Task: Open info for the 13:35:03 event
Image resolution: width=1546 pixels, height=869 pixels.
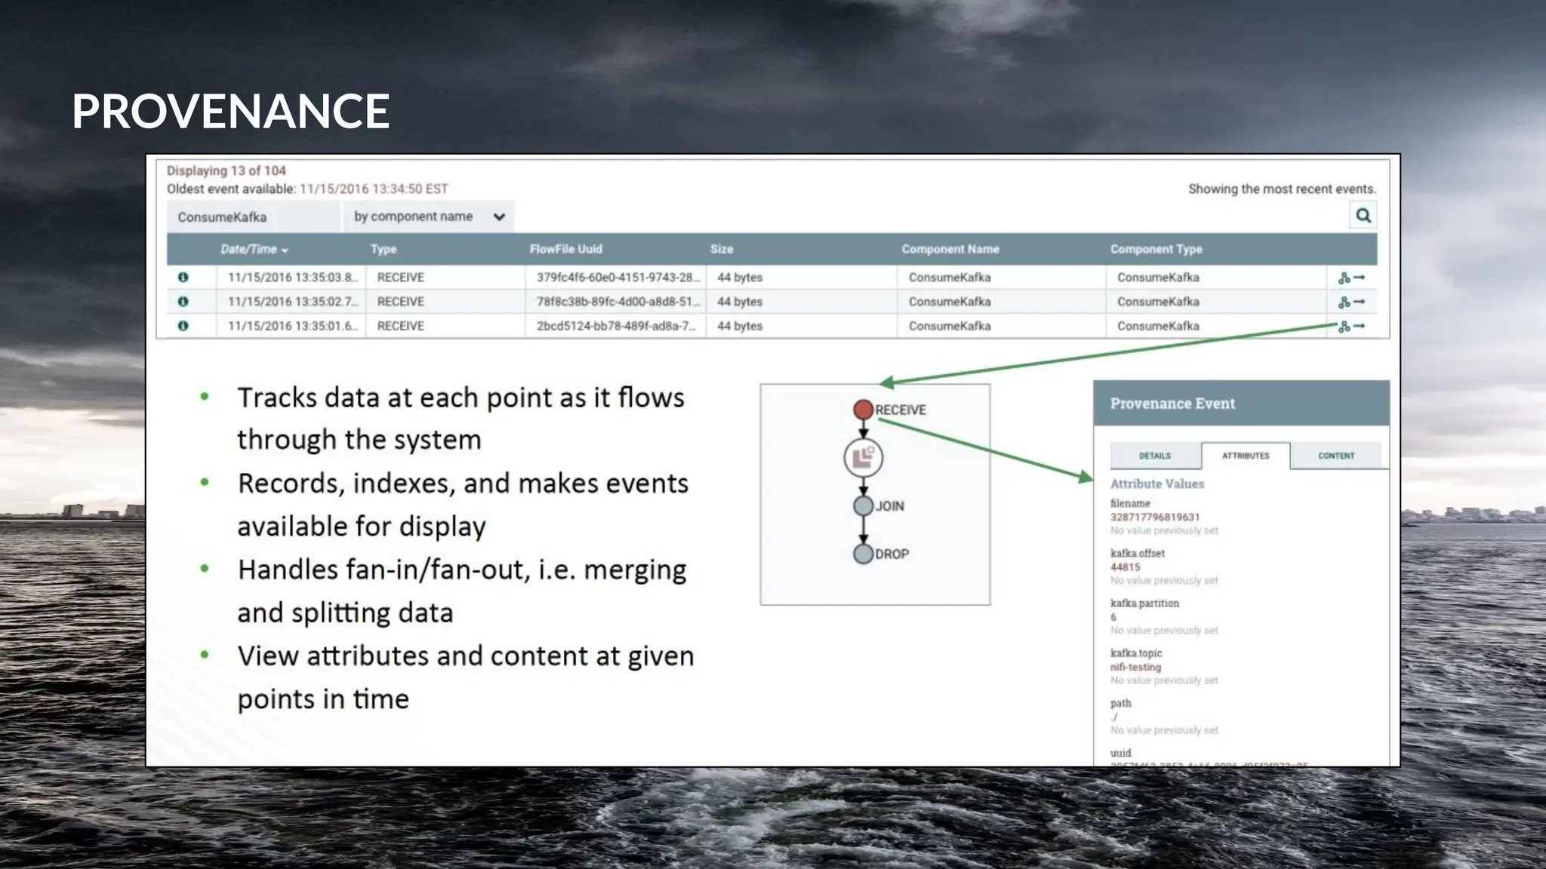Action: [183, 278]
